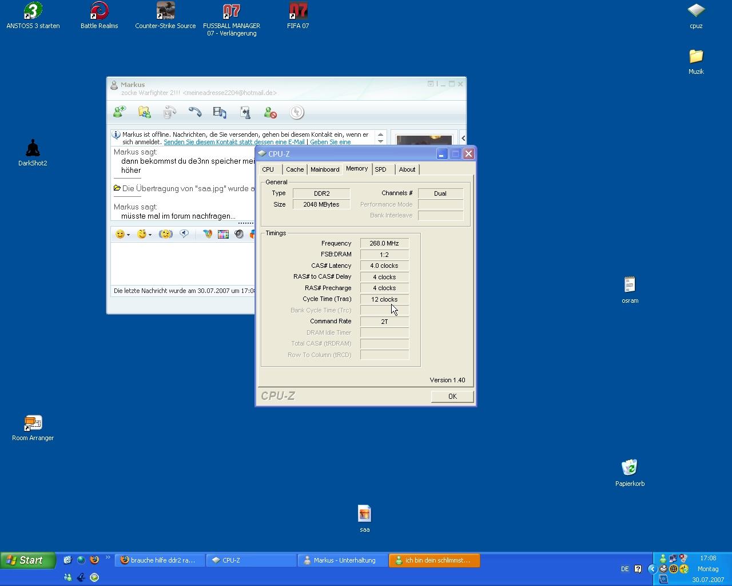Invite a contact to the Messenger conversation

tap(120, 112)
